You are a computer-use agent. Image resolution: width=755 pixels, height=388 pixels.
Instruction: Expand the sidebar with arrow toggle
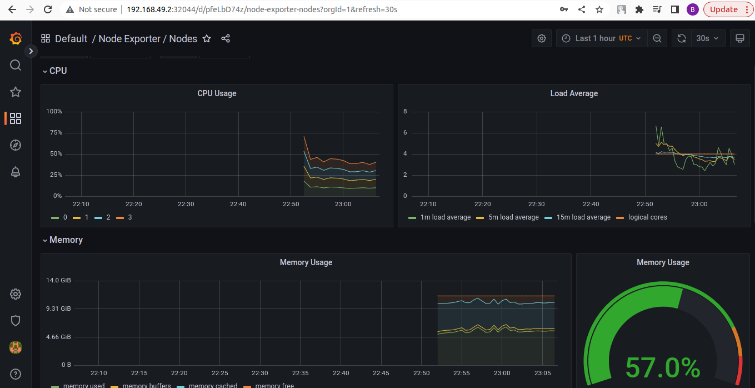coord(31,51)
